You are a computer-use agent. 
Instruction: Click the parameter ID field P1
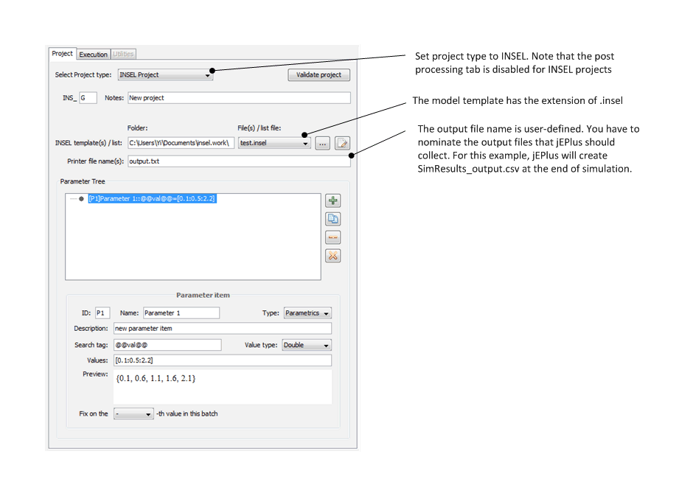(102, 313)
